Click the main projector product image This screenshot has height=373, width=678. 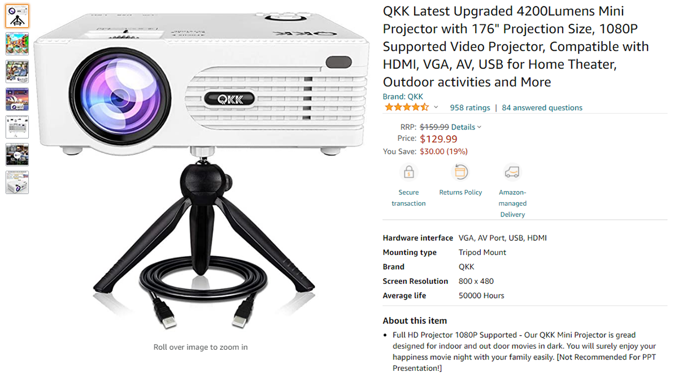point(201,167)
